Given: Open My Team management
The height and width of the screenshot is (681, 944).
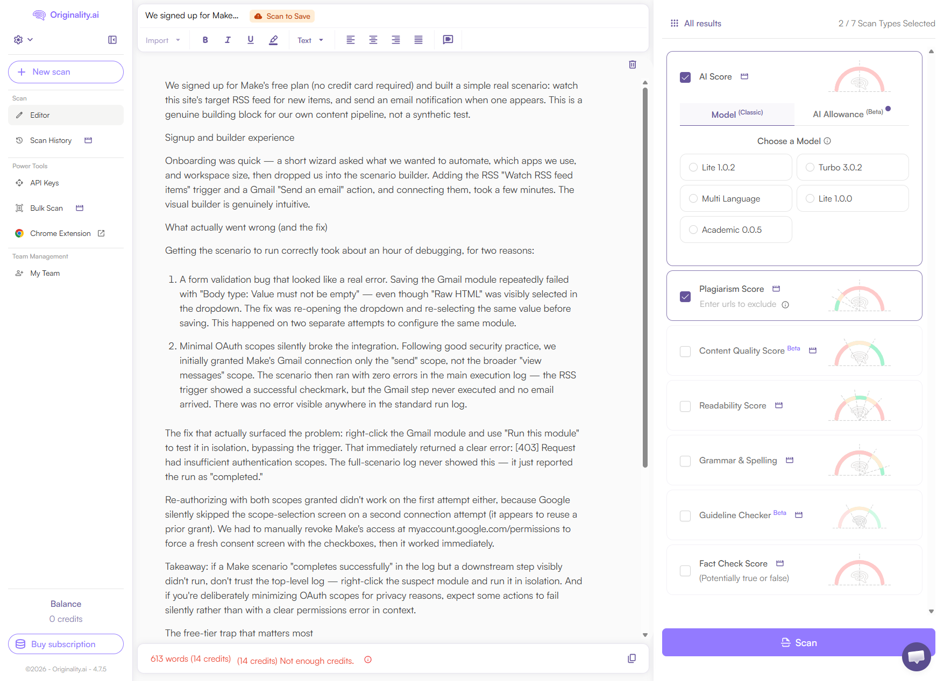Looking at the screenshot, I should [x=45, y=273].
